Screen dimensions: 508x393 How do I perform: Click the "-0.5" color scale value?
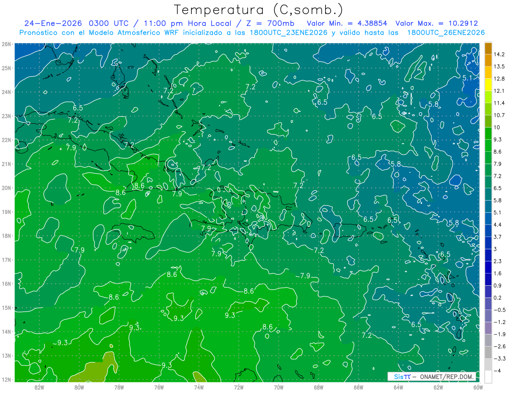pos(499,310)
